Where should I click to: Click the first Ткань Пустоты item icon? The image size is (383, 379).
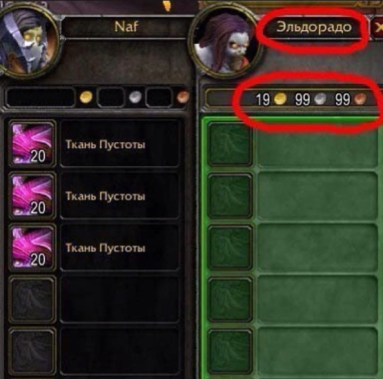[x=32, y=144]
